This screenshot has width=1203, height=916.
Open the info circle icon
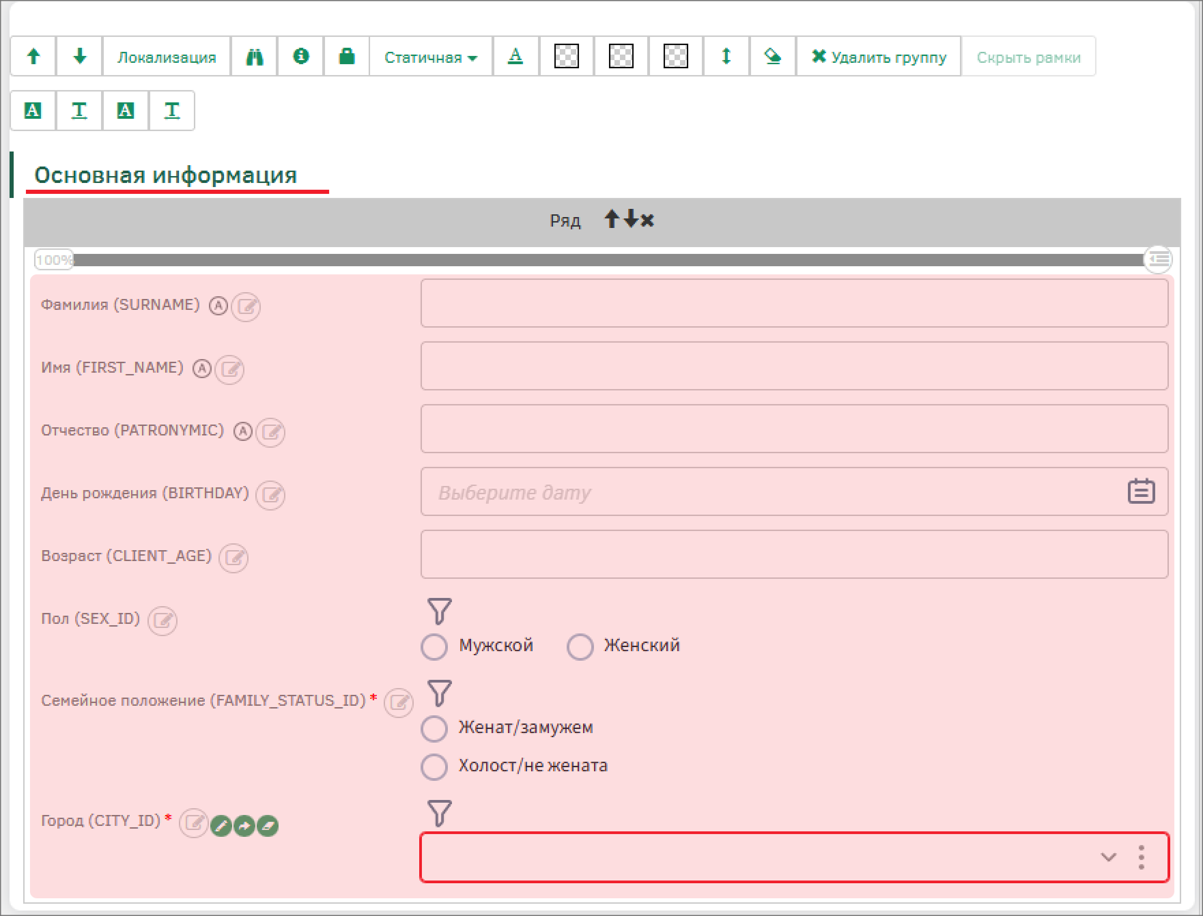coord(300,57)
